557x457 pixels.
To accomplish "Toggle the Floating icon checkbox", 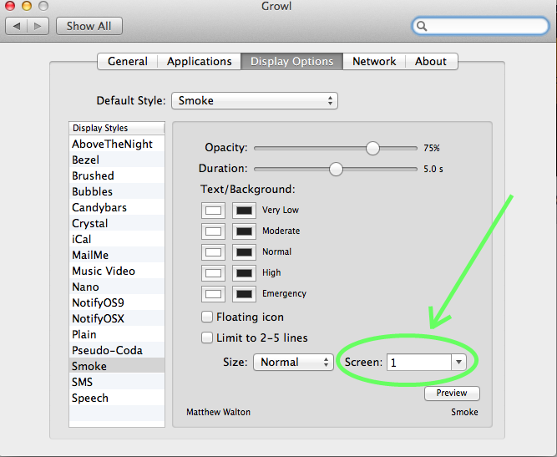I will click(x=207, y=317).
